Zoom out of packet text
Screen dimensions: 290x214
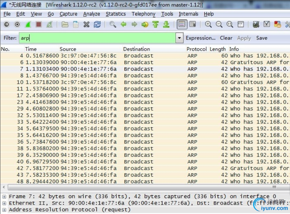219,24
